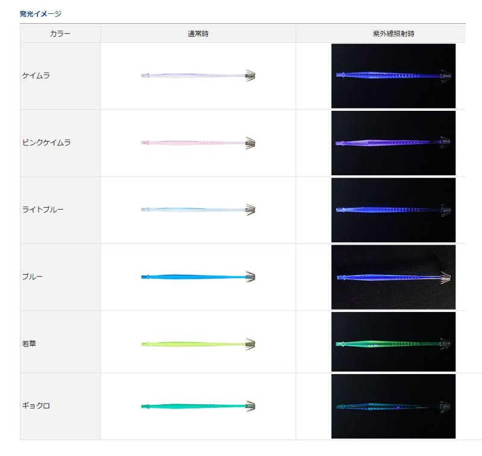This screenshot has height=456, width=482.
Task: View the ライトブルー UV-light photo
Action: [x=393, y=210]
